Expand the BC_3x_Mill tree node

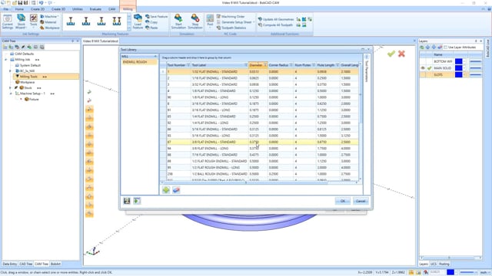[x=10, y=71]
